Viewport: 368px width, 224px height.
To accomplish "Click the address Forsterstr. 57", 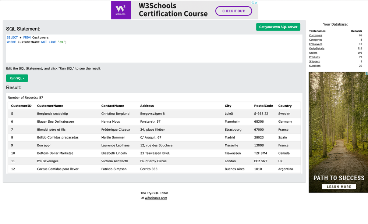I will (150, 122).
